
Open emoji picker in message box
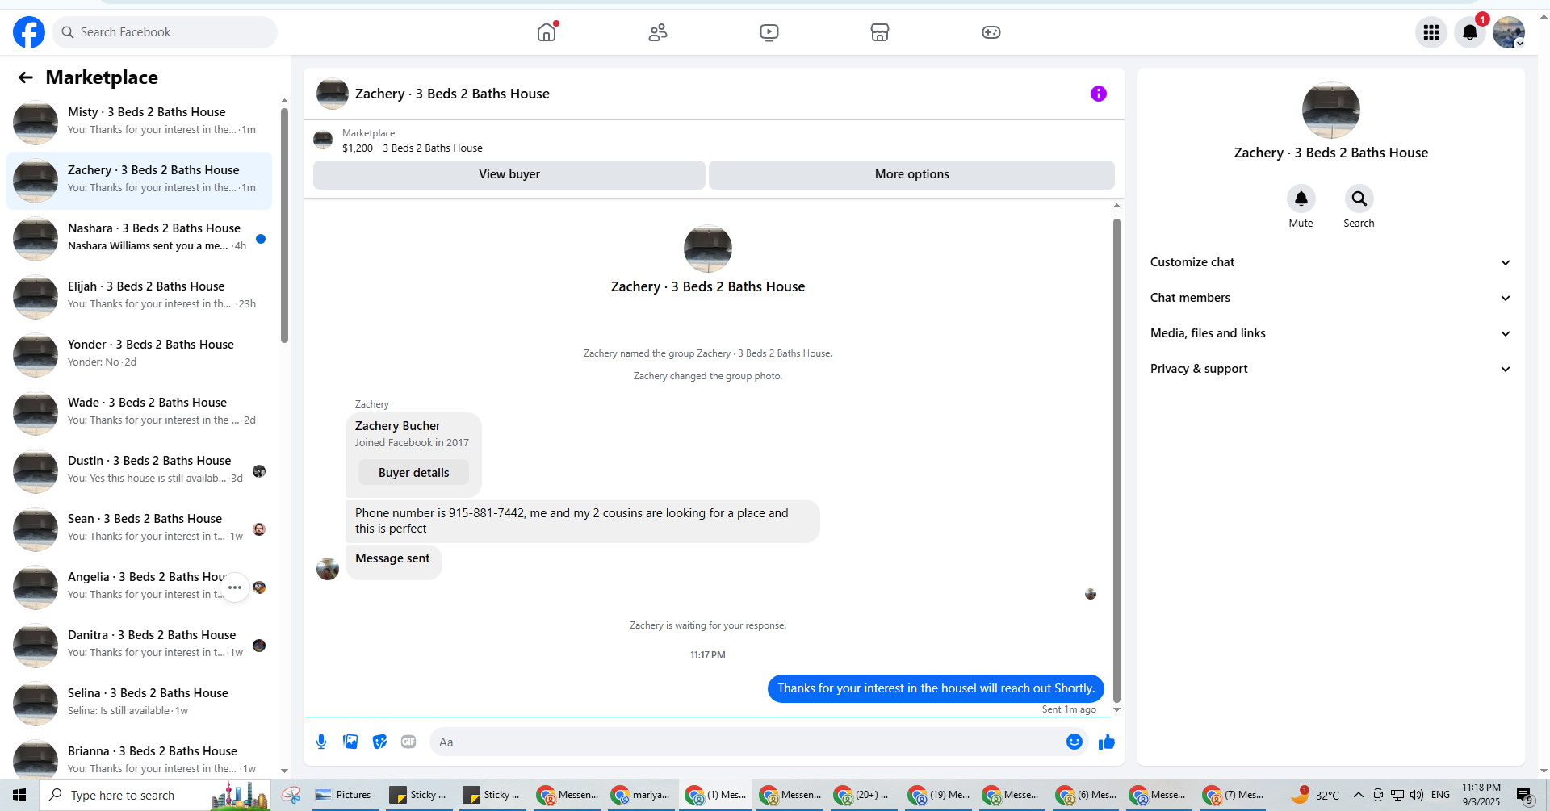point(1075,742)
